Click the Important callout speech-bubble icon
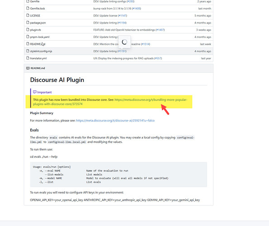The width and height of the screenshot is (269, 226). (x=35, y=92)
